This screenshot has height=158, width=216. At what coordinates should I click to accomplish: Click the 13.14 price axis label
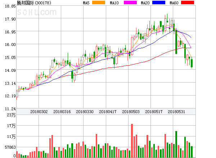(10, 83)
